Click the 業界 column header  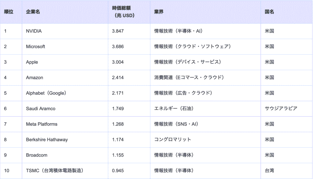pyautogui.click(x=159, y=12)
